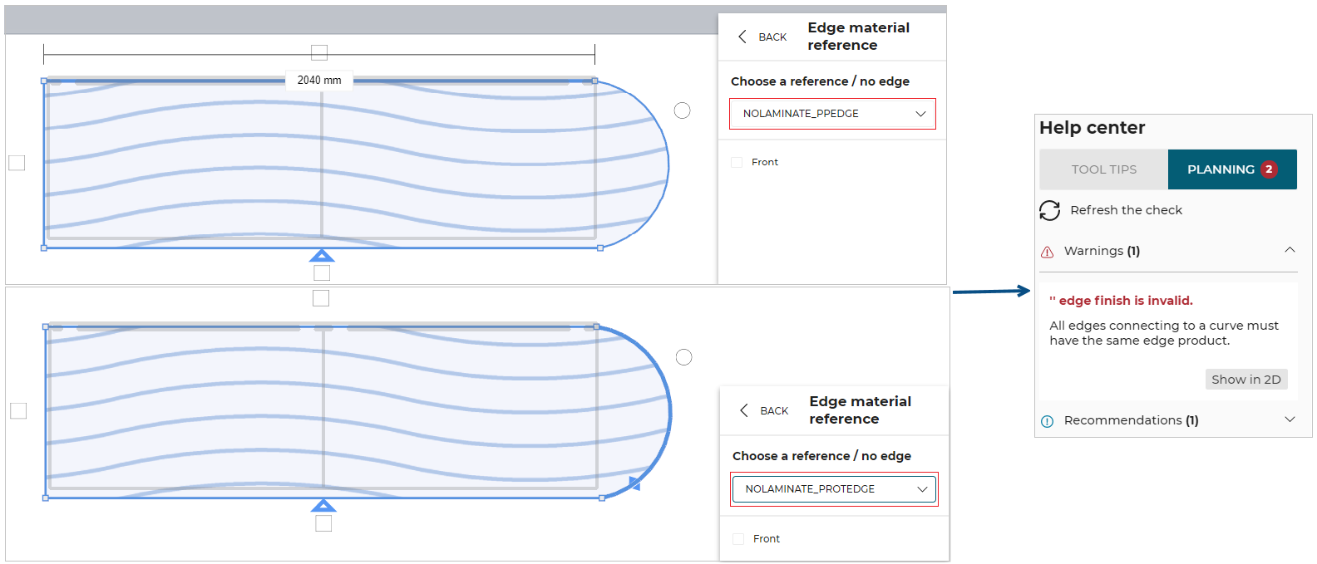1317x564 pixels.
Task: Click the round handle right of top worktop
Action: point(682,110)
